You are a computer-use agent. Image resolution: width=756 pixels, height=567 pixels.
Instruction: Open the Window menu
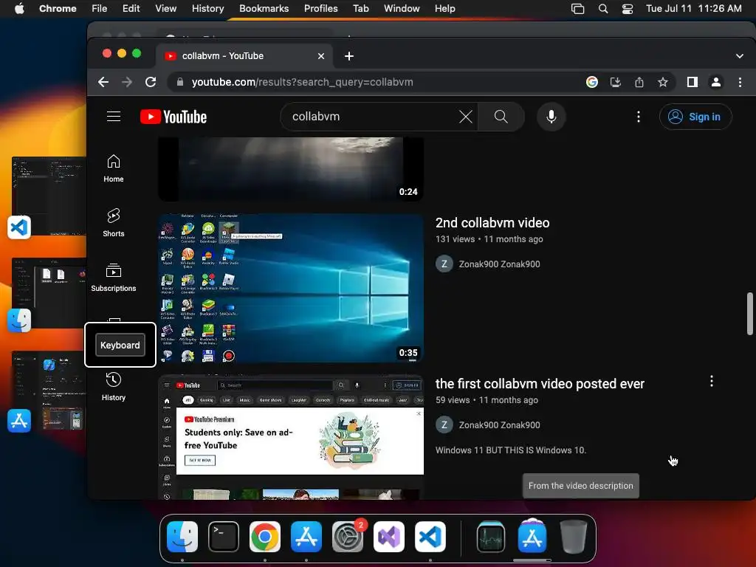tap(402, 8)
